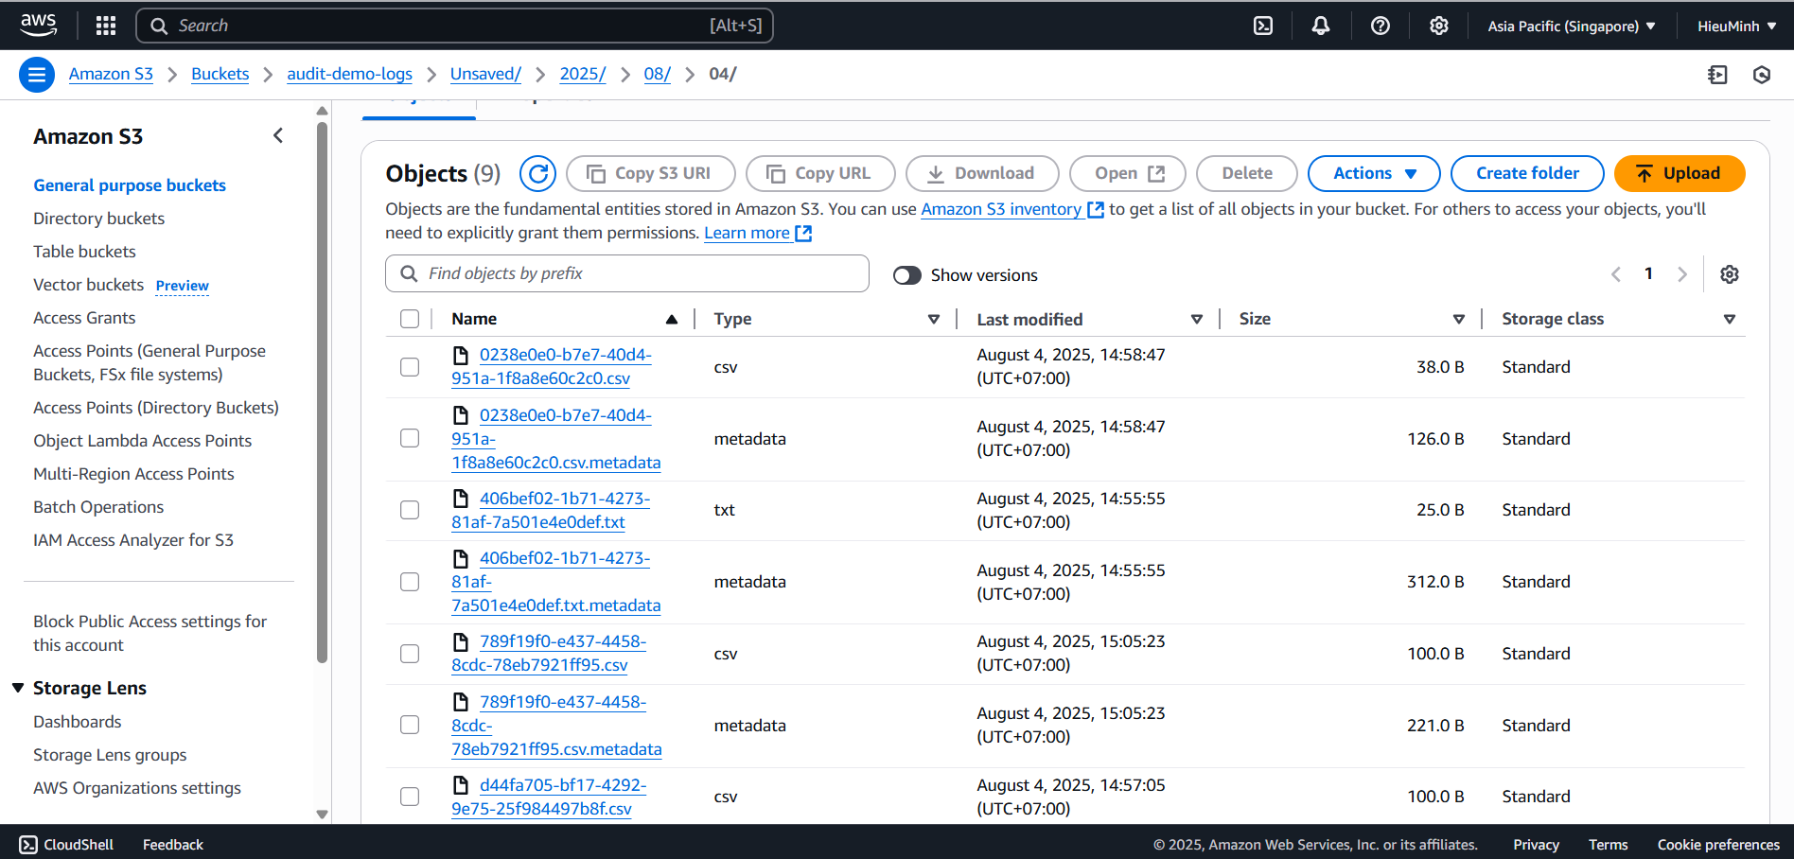This screenshot has height=859, width=1794.
Task: Open Feedback in the footer
Action: click(173, 845)
